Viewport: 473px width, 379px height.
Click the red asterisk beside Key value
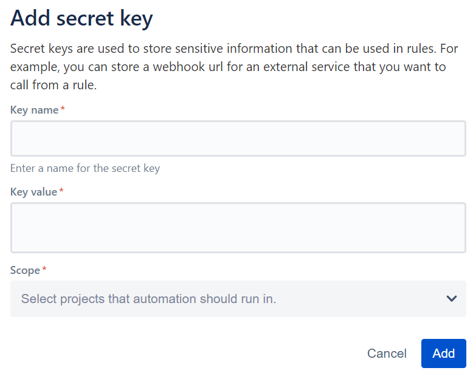61,192
